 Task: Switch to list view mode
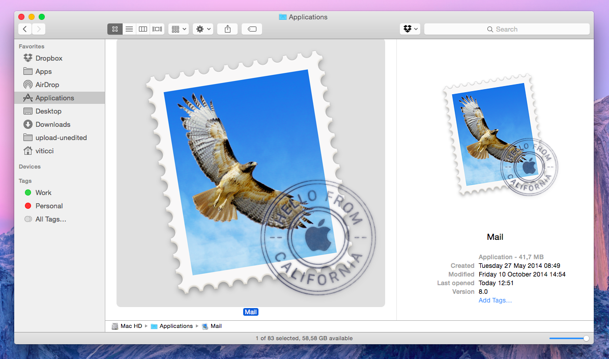(x=129, y=29)
